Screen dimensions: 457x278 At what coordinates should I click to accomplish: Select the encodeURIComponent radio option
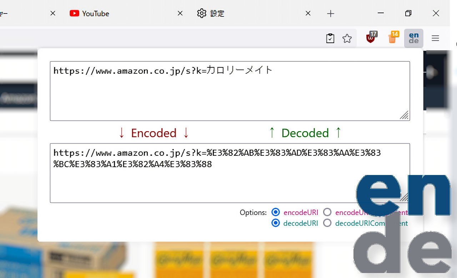327,212
